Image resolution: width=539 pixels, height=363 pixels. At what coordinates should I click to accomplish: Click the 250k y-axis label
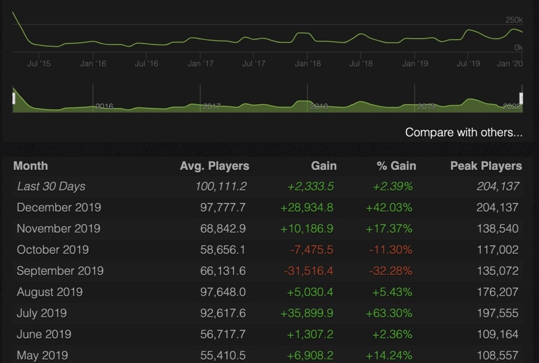[x=514, y=20]
